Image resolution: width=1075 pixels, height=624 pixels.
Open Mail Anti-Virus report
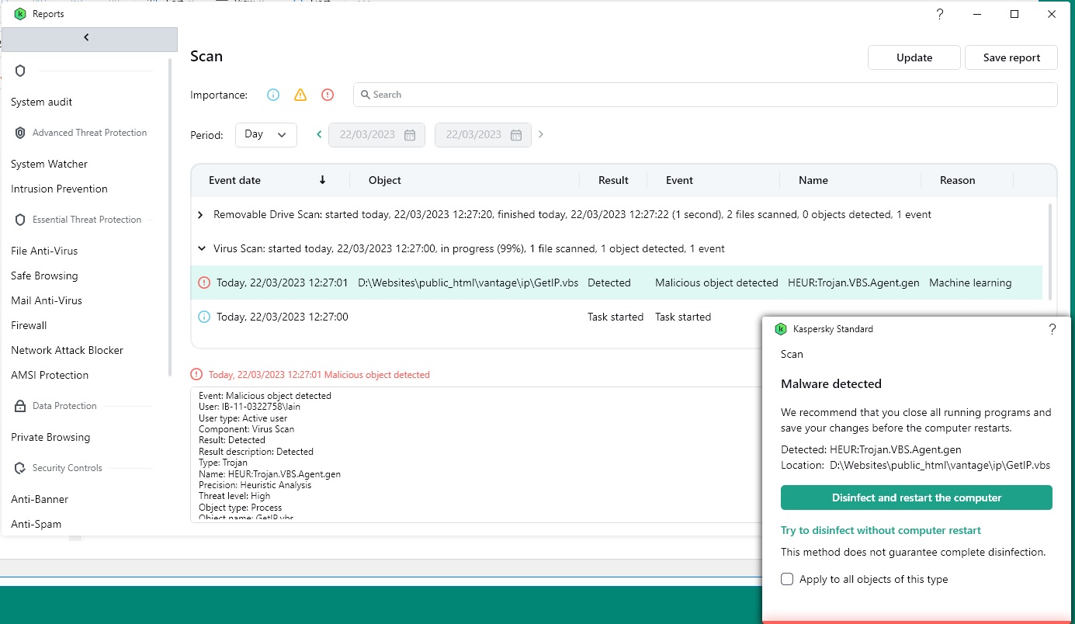pyautogui.click(x=47, y=300)
